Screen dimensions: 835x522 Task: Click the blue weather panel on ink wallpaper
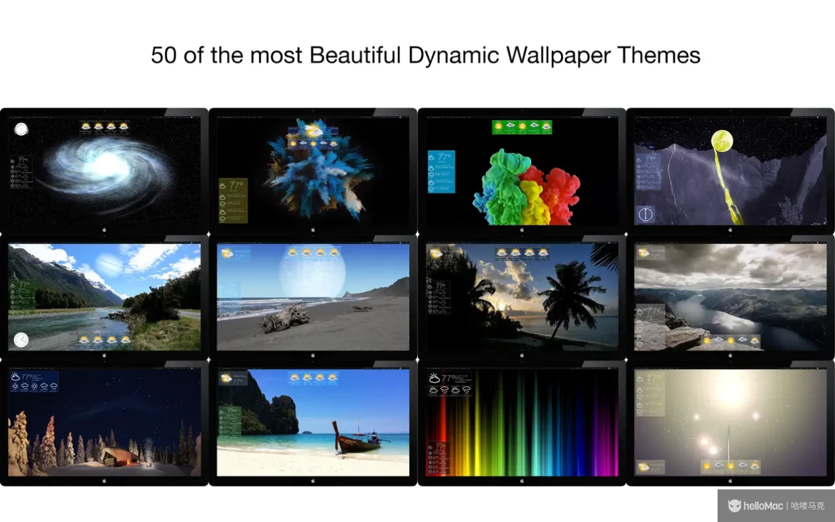pos(442,172)
